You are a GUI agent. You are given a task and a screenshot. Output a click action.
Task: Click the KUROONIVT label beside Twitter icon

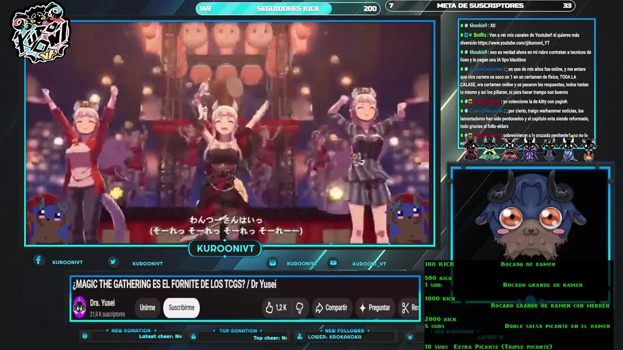[x=147, y=263]
